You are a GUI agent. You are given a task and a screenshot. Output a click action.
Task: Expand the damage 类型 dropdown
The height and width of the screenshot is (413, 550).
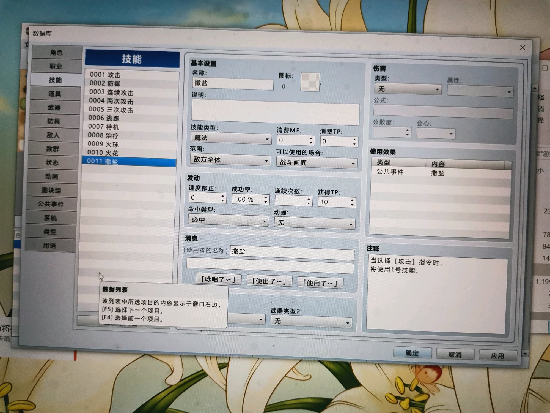pyautogui.click(x=408, y=89)
